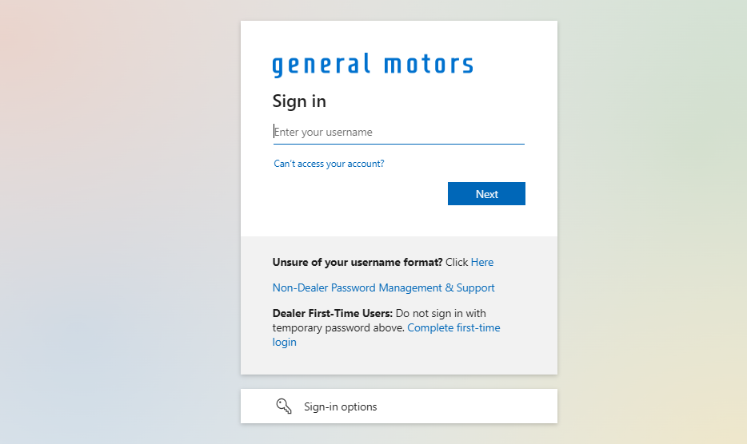The image size is (747, 444).
Task: Click the general motors logo
Action: (x=373, y=65)
